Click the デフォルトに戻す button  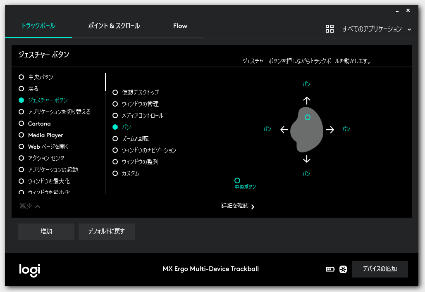tap(106, 231)
